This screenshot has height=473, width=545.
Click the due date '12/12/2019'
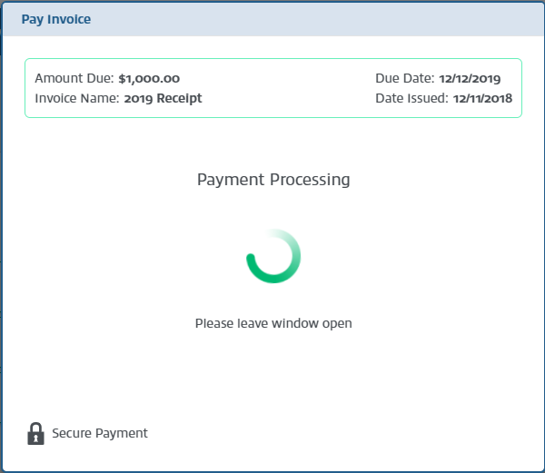tap(470, 79)
